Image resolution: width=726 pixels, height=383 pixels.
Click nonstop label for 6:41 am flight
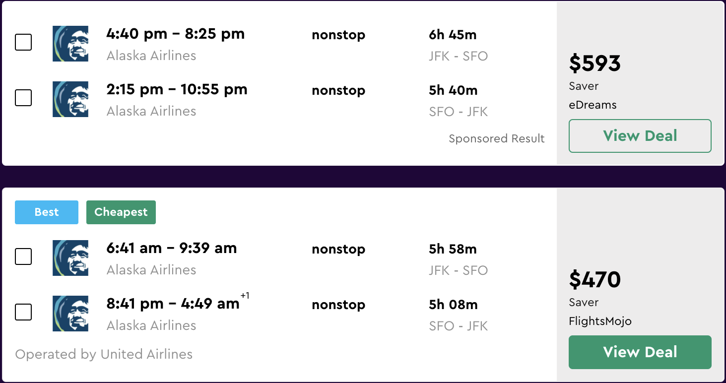coord(338,250)
